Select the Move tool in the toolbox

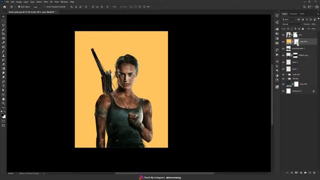(3, 16)
